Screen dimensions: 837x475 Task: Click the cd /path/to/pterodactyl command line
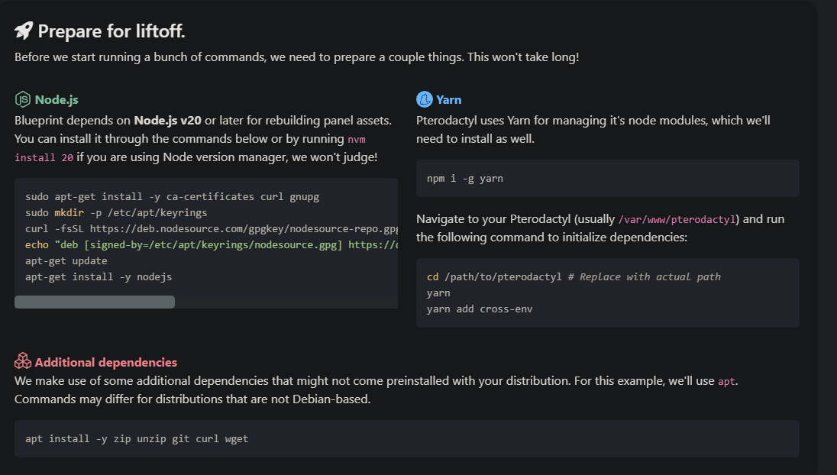pos(574,277)
